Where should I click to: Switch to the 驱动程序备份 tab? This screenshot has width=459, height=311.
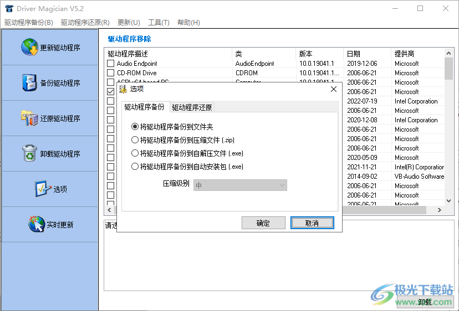pyautogui.click(x=144, y=107)
